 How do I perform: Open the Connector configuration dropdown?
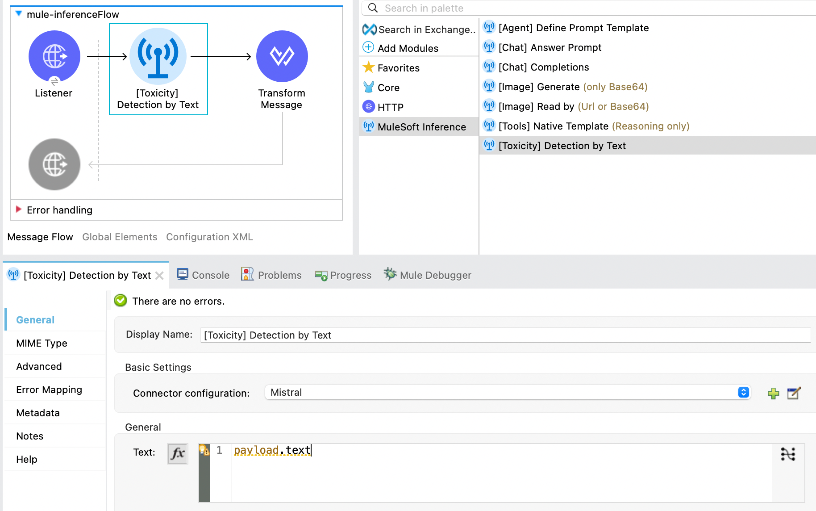(x=508, y=392)
